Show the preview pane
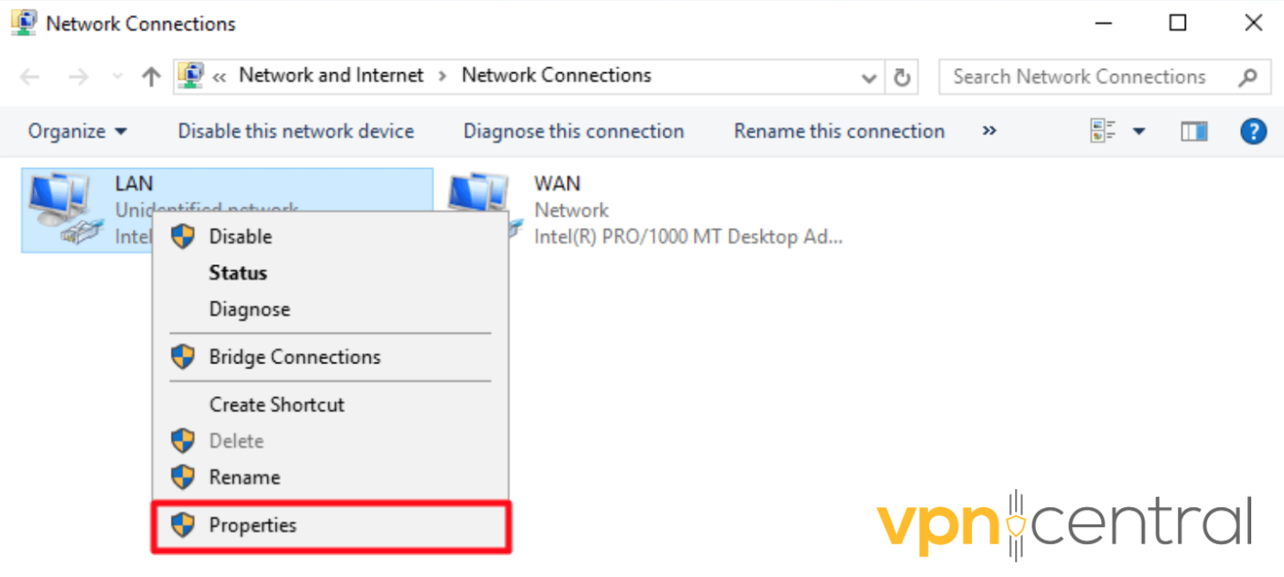This screenshot has width=1284, height=577. click(x=1194, y=131)
